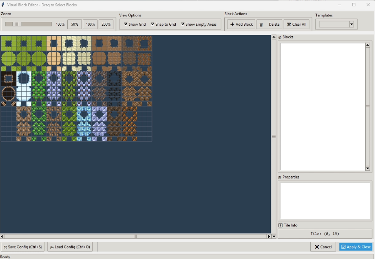Click the trash can Delete icon
Screen dimensions: 375x259
(262, 24)
